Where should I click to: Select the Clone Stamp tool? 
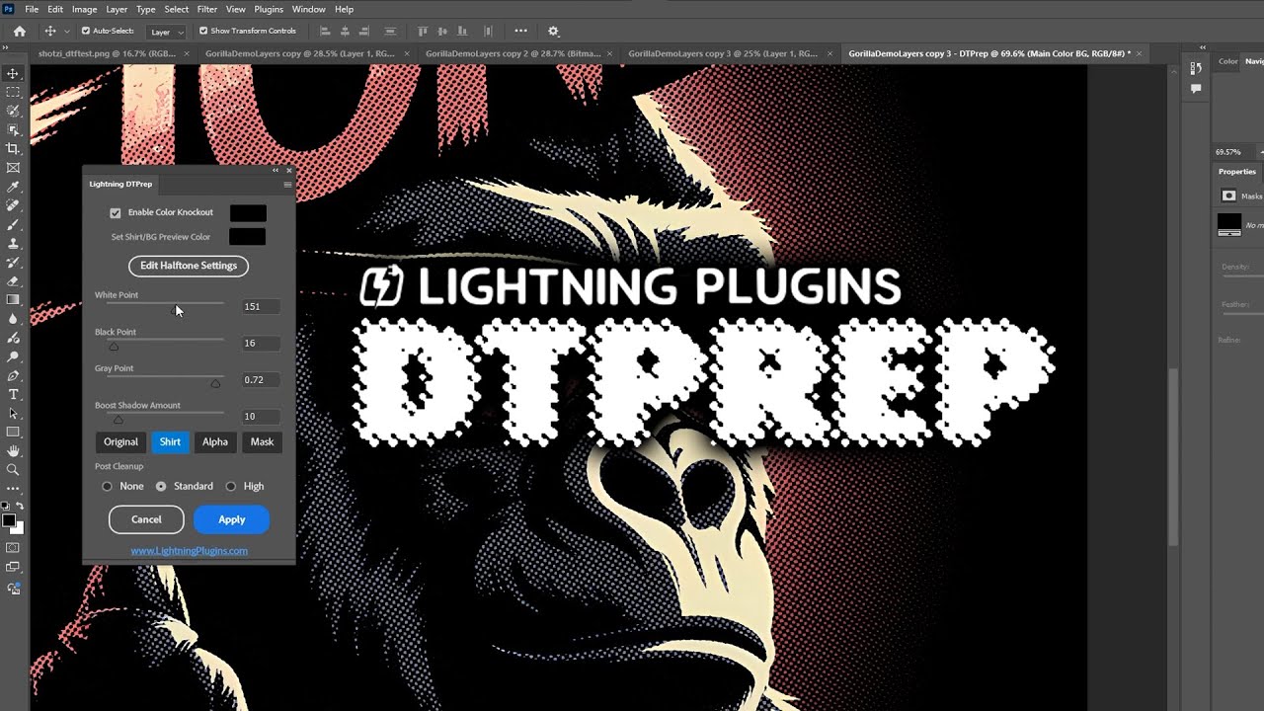coord(13,243)
